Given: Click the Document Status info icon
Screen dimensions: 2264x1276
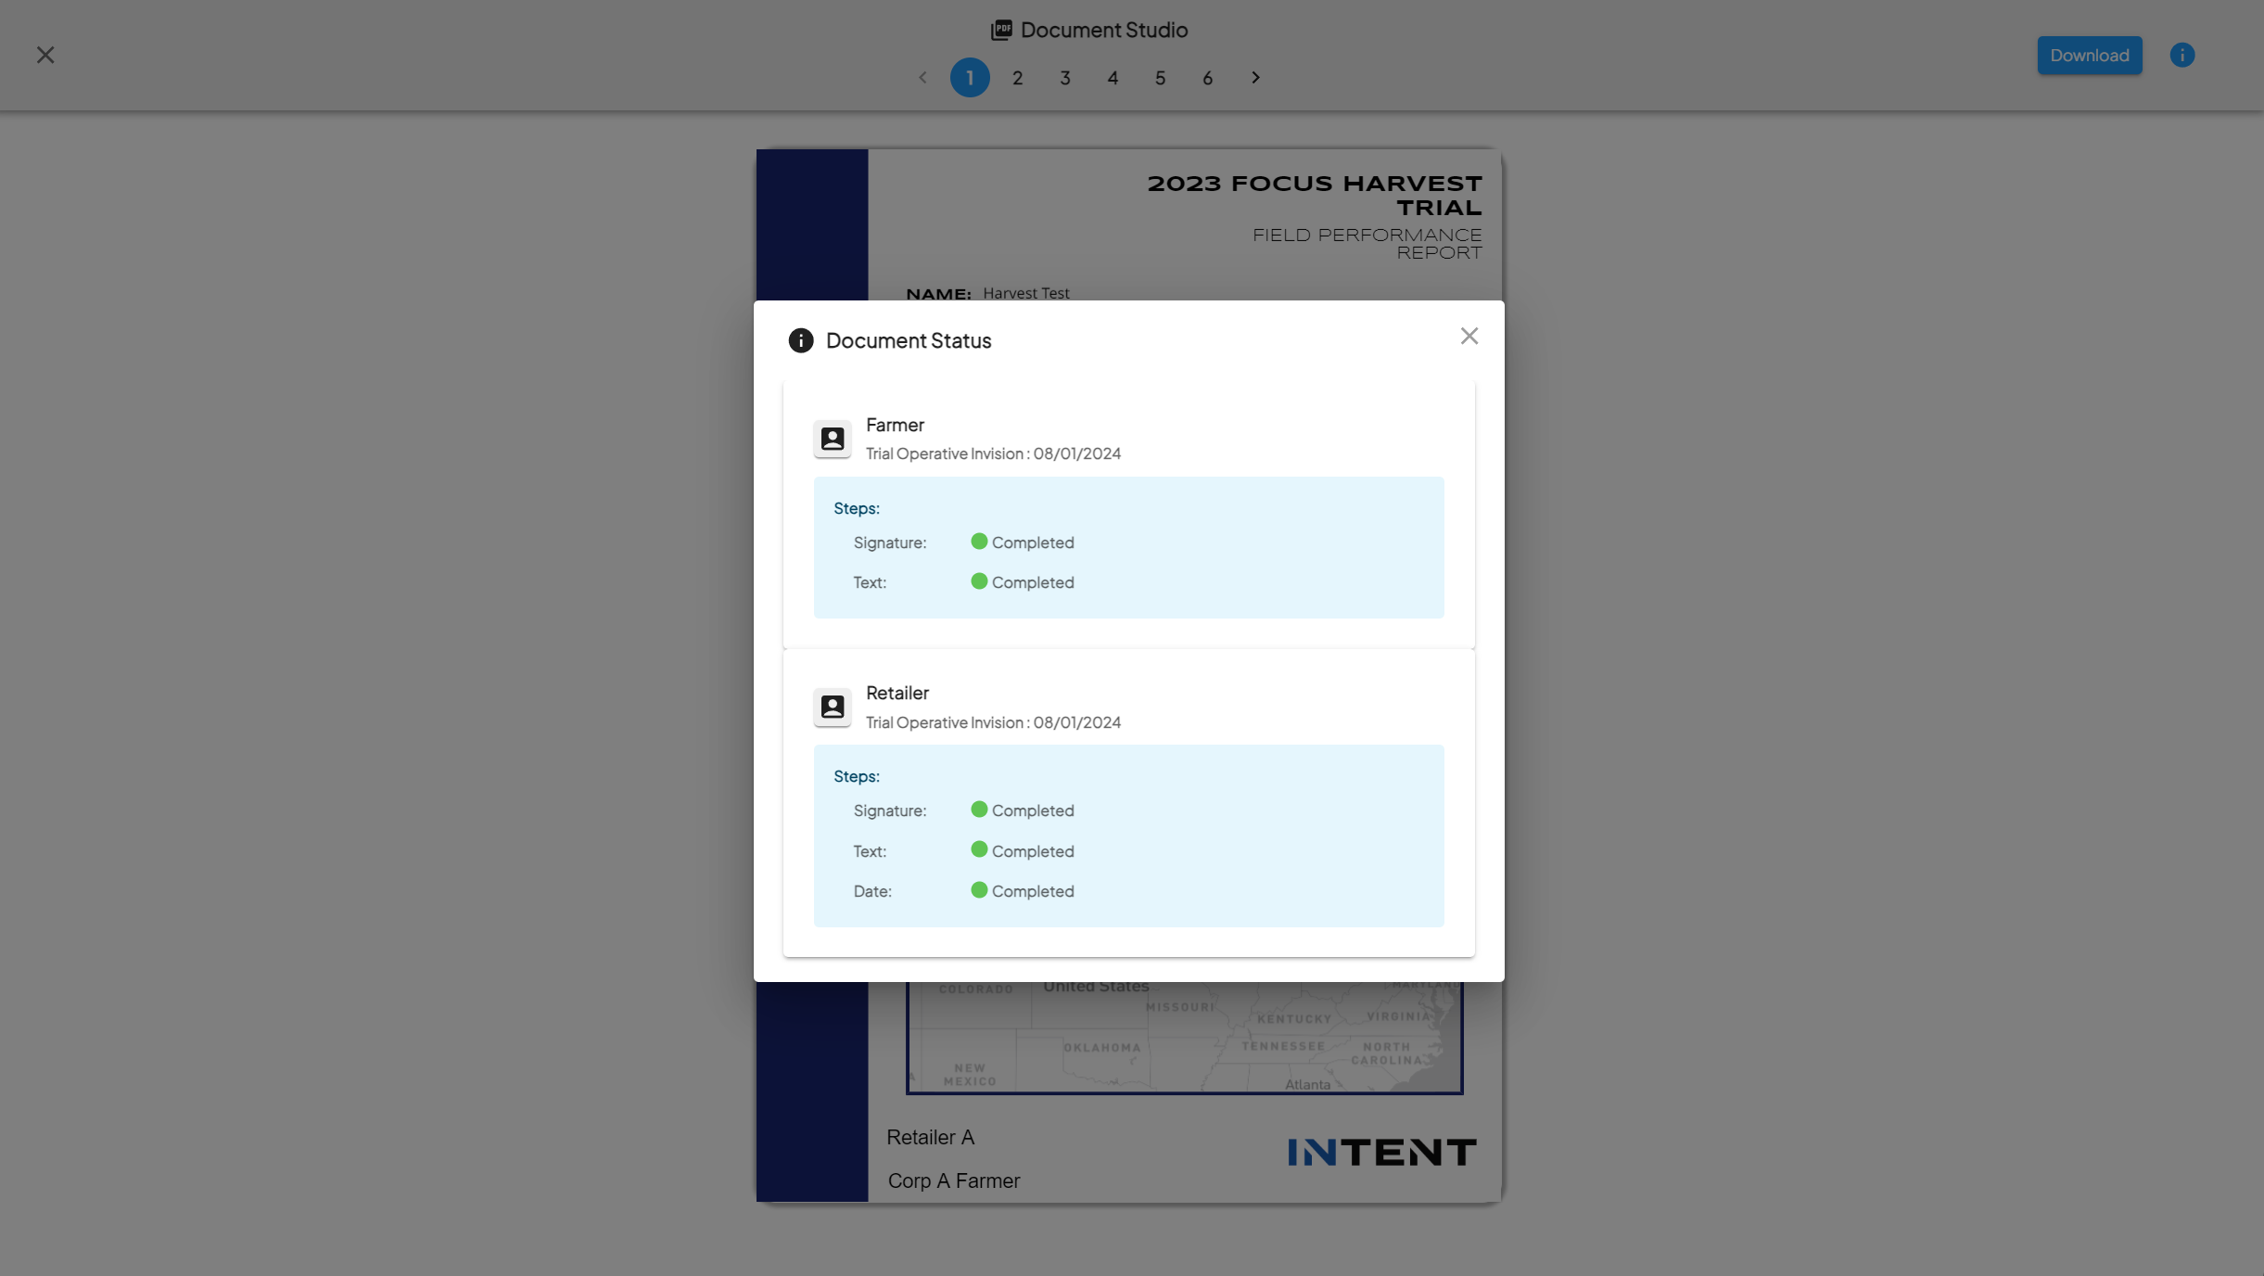Looking at the screenshot, I should (x=800, y=340).
